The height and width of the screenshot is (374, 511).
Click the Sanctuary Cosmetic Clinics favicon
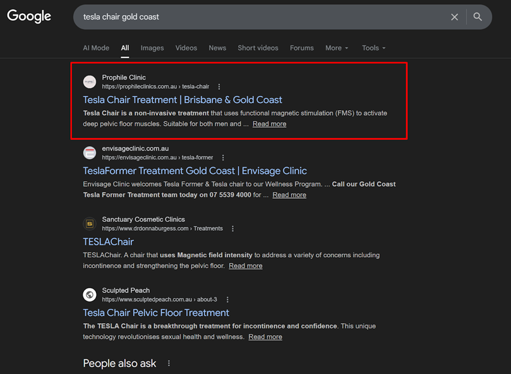[89, 224]
